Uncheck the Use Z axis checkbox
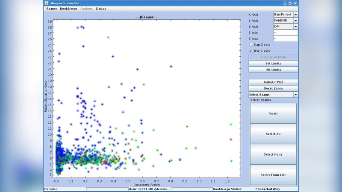The width and height of the screenshot is (342, 192). (251, 51)
